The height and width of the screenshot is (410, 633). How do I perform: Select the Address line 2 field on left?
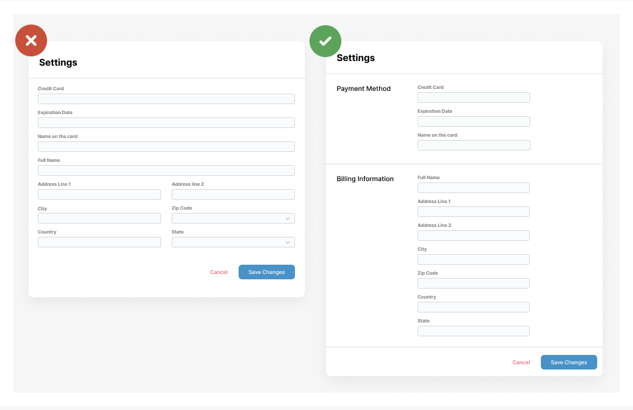point(233,194)
